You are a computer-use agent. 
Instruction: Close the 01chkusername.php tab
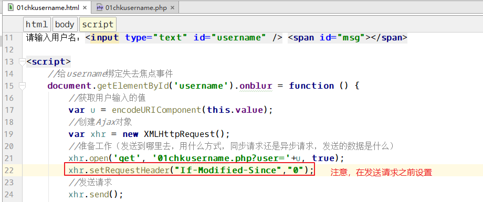pos(173,8)
